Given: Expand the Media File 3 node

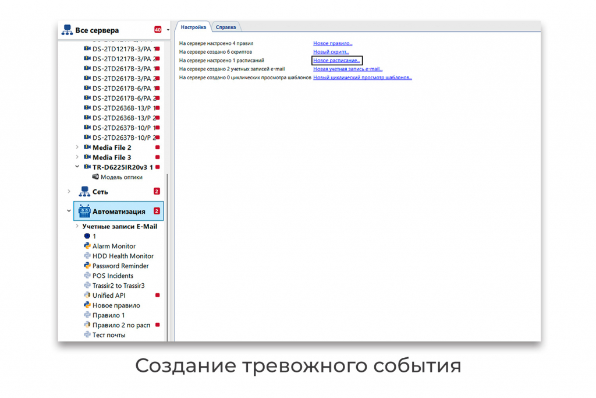Looking at the screenshot, I should (x=77, y=157).
